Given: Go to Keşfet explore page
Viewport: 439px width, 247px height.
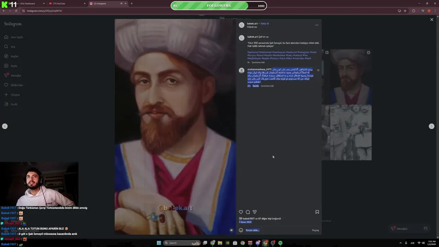Looking at the screenshot, I should point(11,56).
